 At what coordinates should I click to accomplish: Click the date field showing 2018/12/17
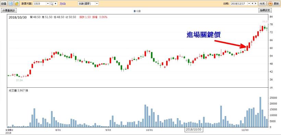pyautogui.click(x=239, y=3)
